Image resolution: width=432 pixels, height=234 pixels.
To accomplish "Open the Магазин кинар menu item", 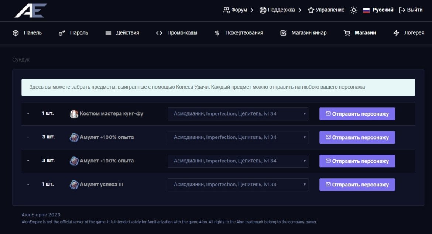I will point(308,33).
